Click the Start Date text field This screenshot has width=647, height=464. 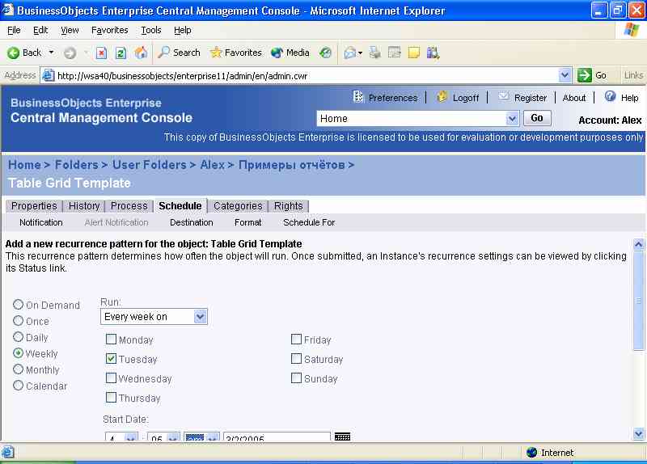(x=276, y=438)
